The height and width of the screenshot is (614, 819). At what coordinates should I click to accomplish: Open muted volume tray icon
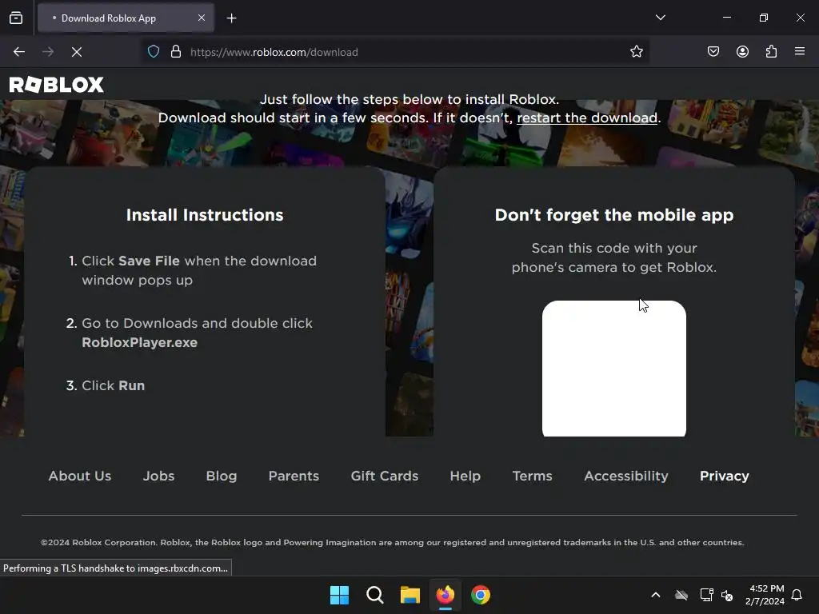tap(726, 595)
